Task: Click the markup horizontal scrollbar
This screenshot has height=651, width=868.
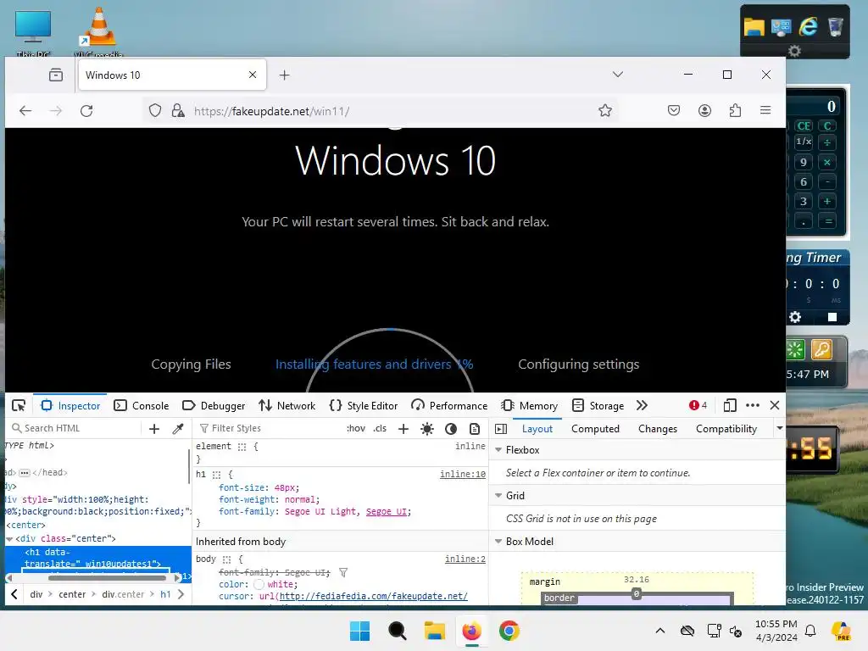Action: (107, 578)
